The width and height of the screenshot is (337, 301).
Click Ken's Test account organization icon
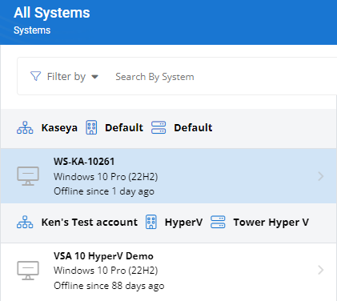coord(25,222)
